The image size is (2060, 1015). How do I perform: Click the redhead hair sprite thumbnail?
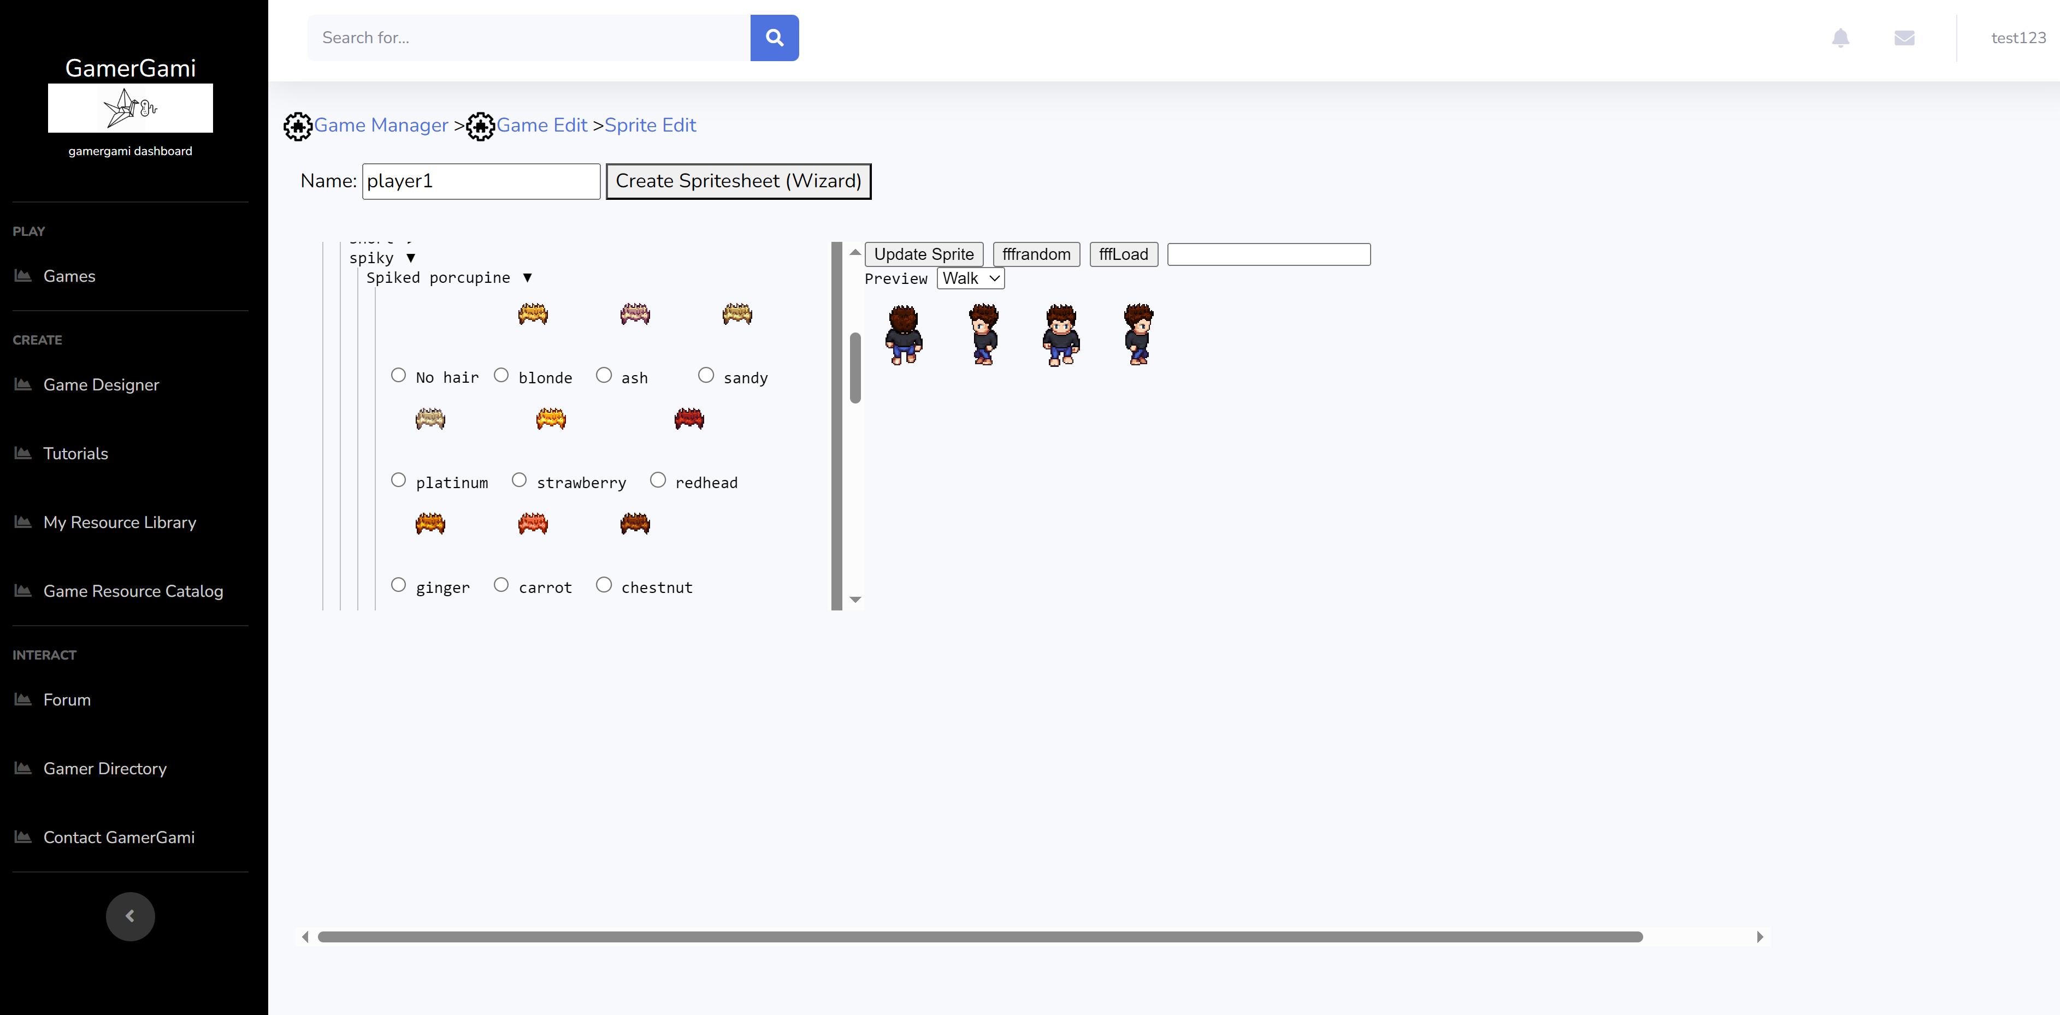pyautogui.click(x=688, y=418)
